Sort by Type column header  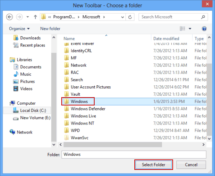point(199,39)
